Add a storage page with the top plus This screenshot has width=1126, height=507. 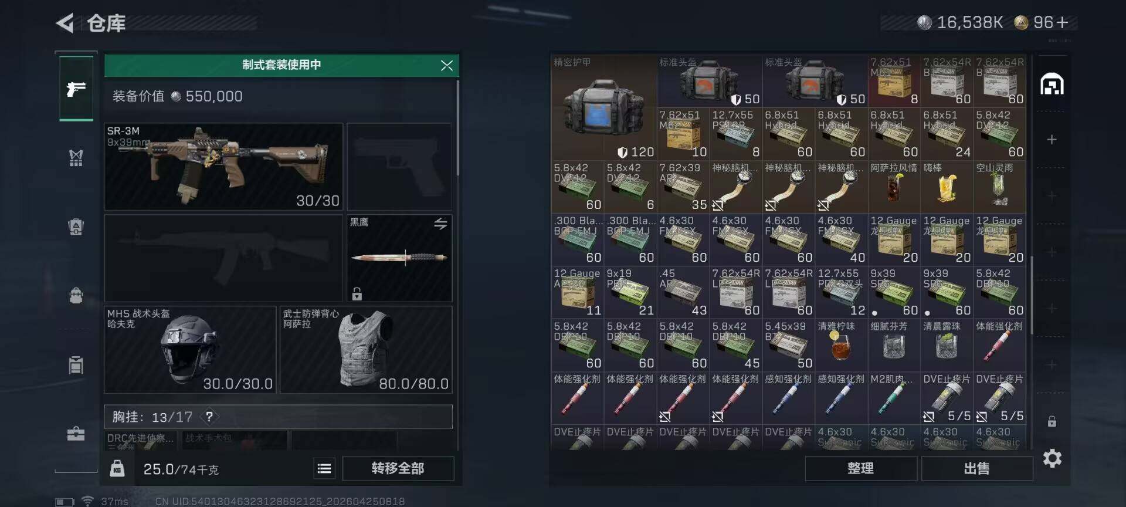1052,140
